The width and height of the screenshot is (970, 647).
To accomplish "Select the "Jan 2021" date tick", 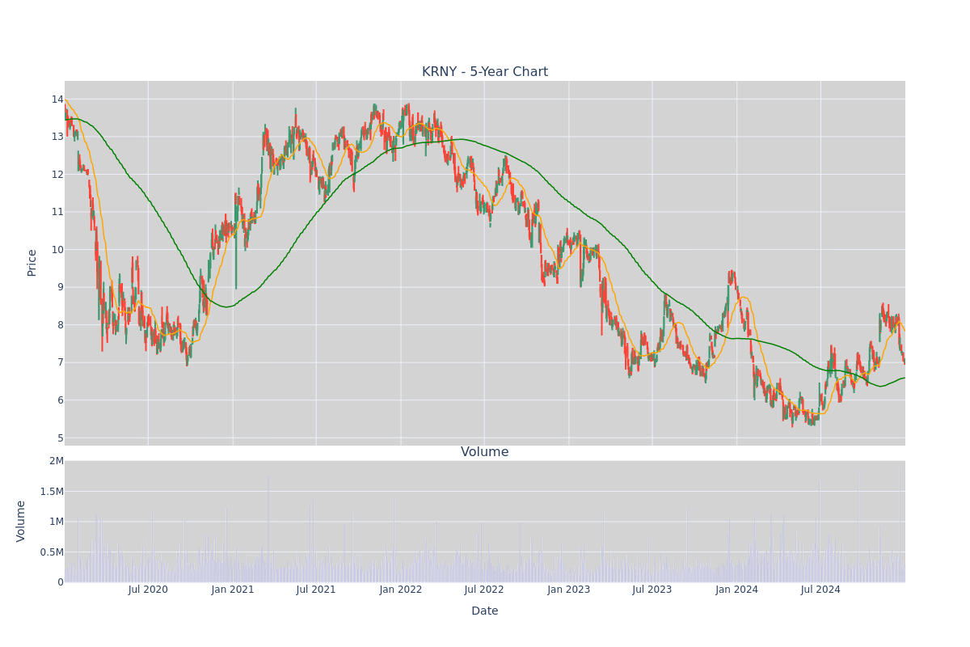I will click(233, 590).
